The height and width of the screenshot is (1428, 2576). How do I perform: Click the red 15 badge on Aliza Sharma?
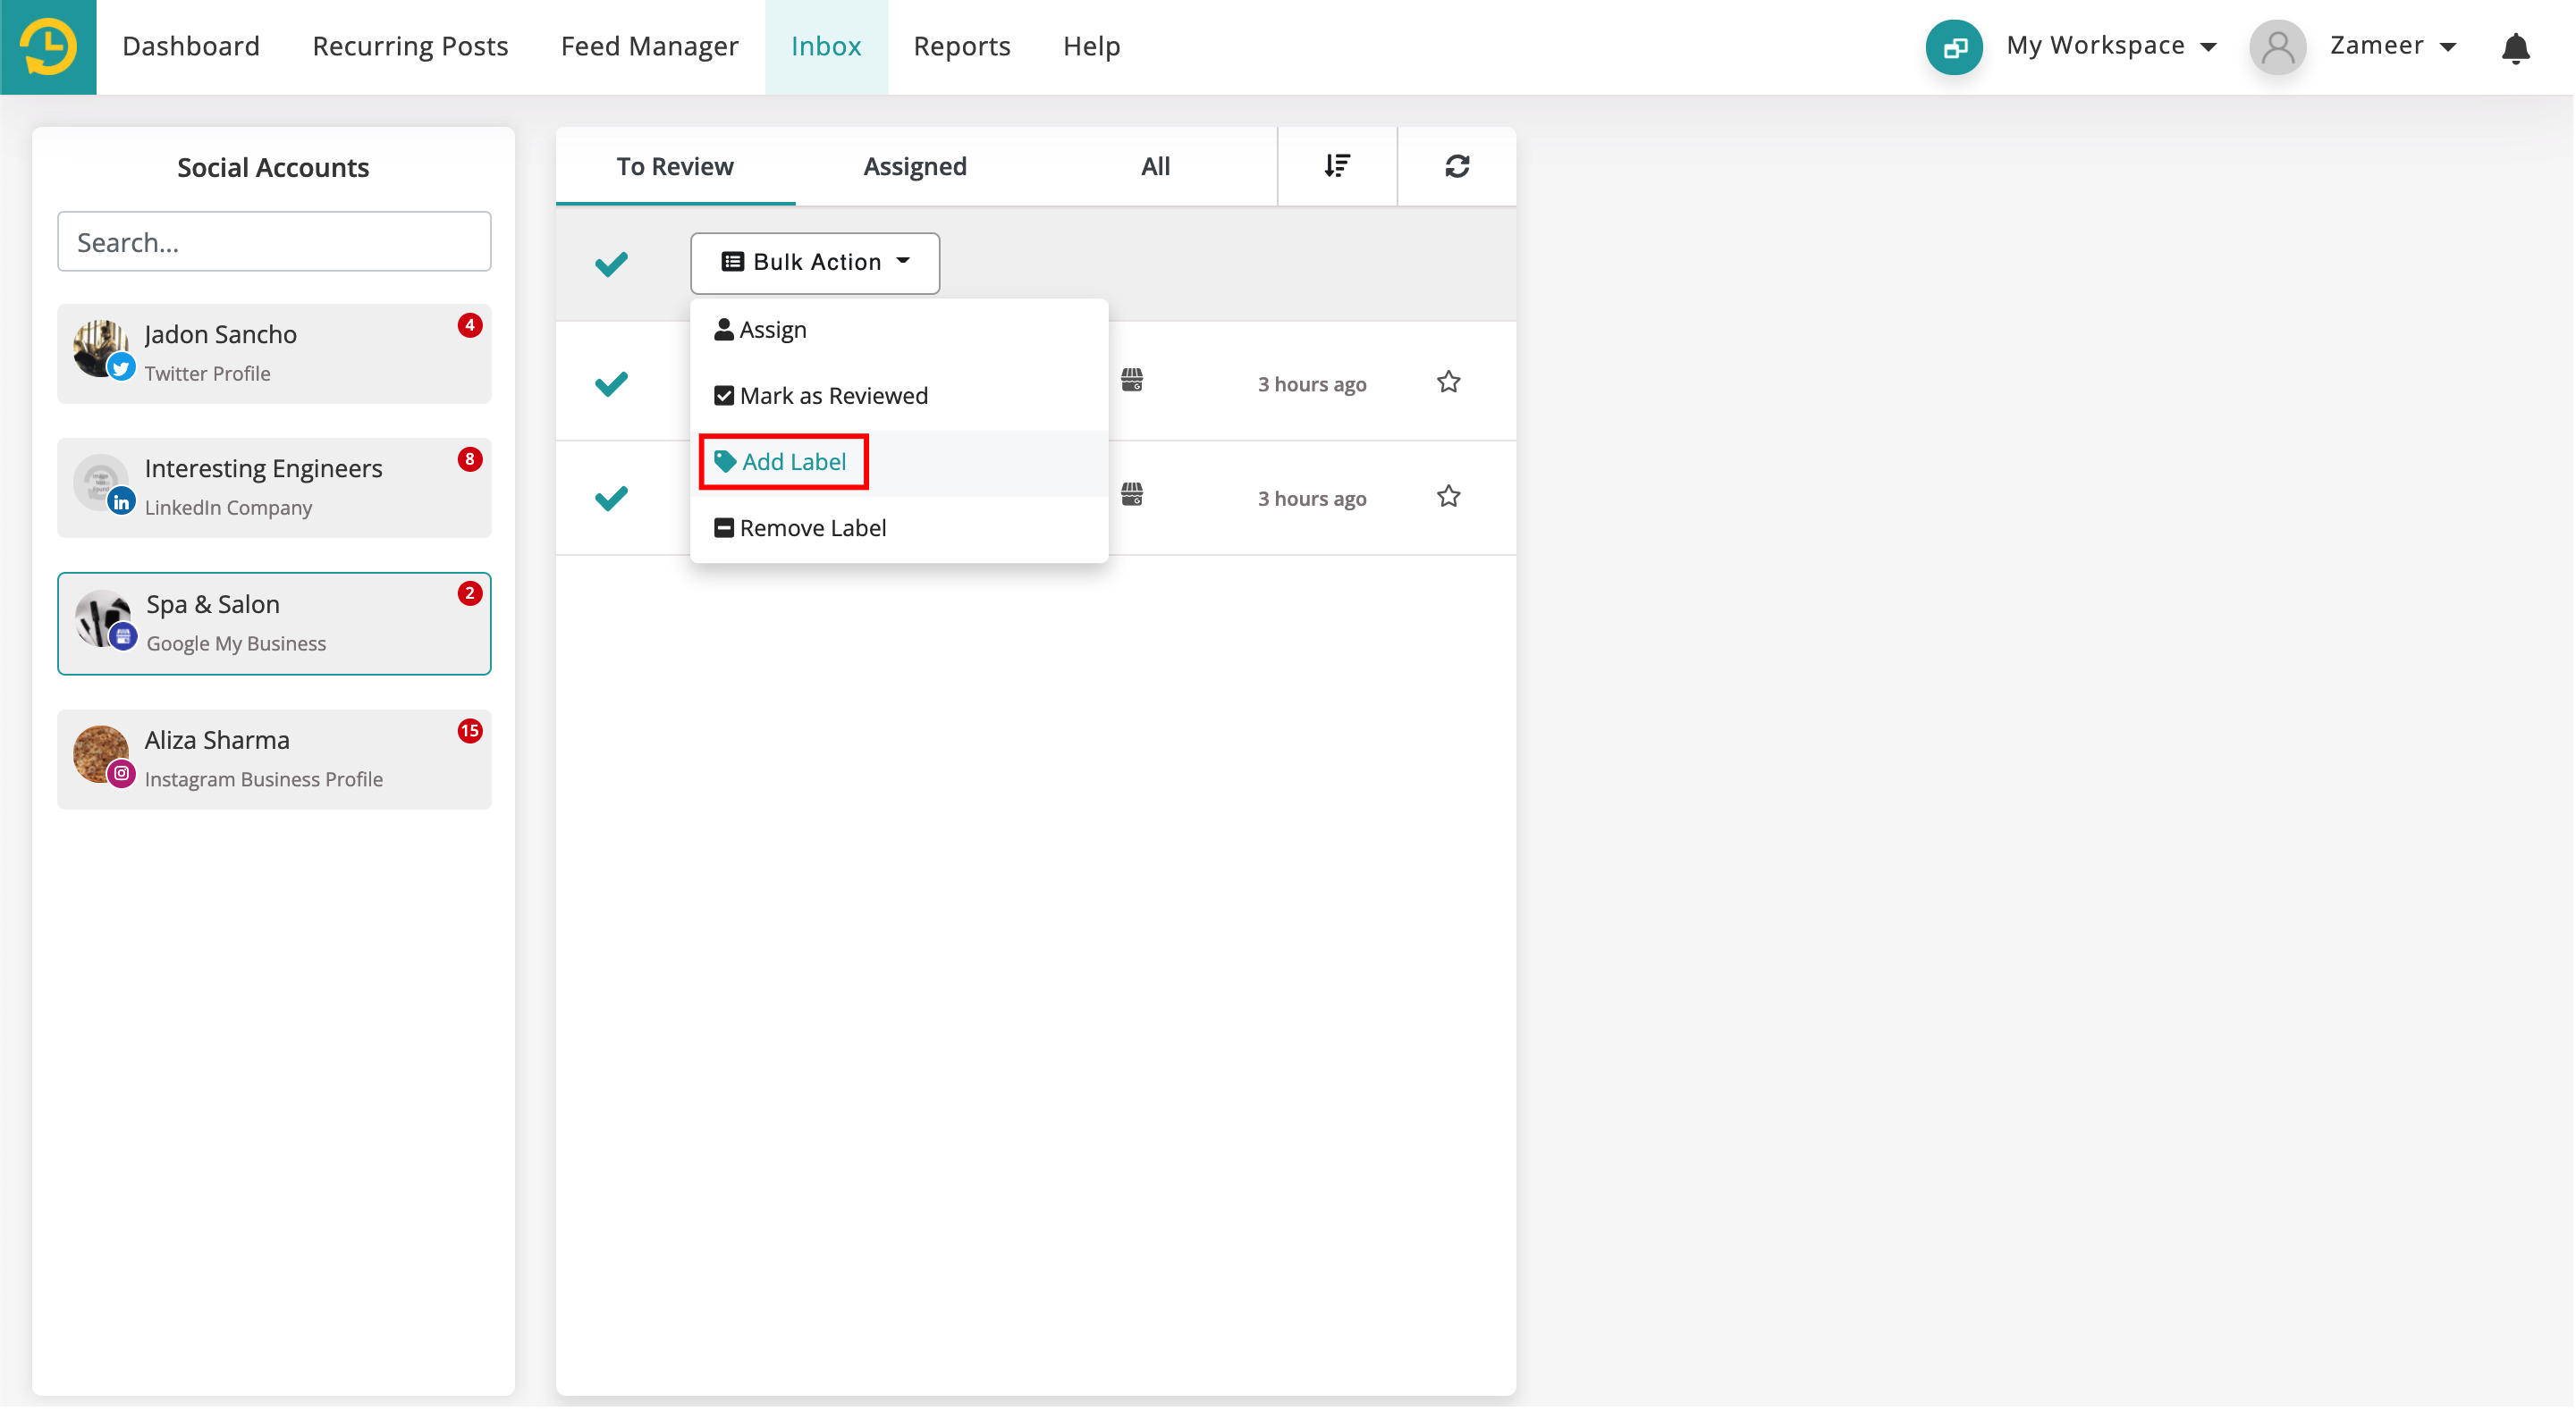click(x=469, y=732)
